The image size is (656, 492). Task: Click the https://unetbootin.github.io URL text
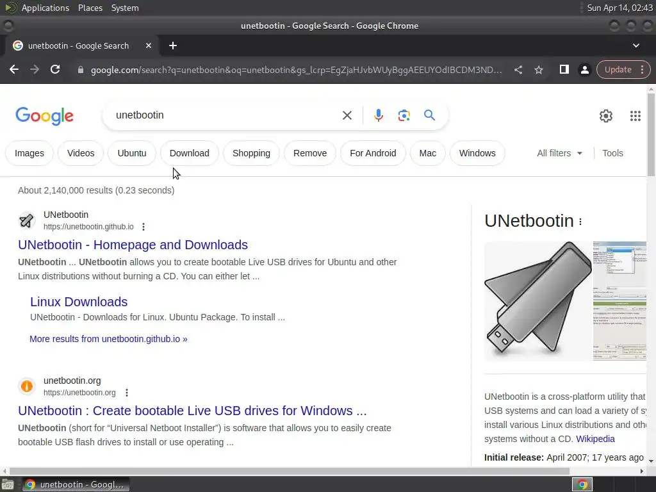click(x=88, y=227)
